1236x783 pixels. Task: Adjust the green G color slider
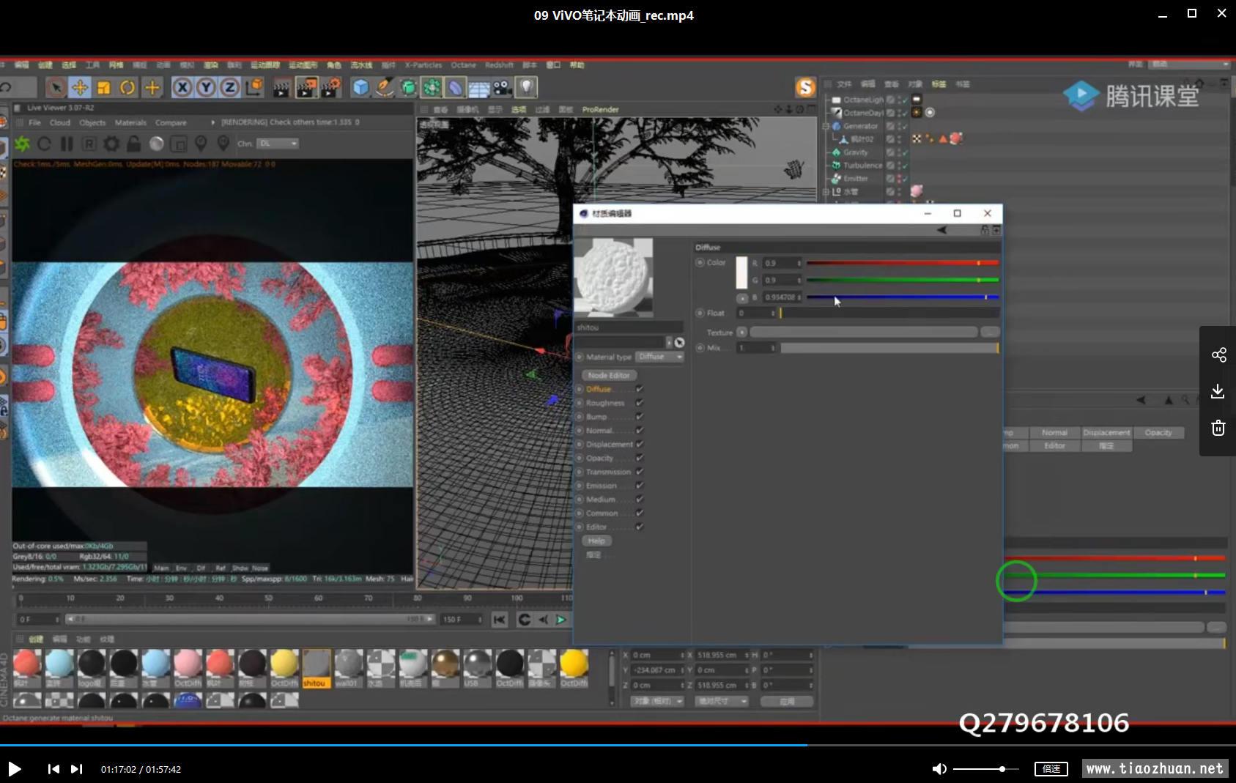pyautogui.click(x=903, y=280)
